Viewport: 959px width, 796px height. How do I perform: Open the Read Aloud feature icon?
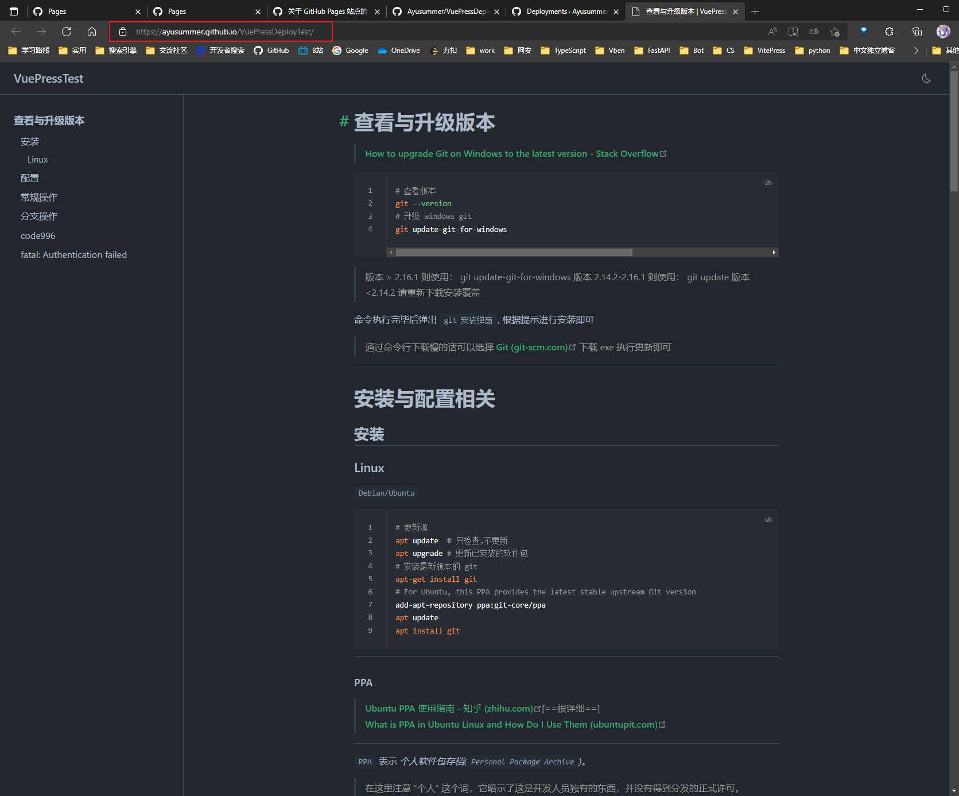click(772, 32)
